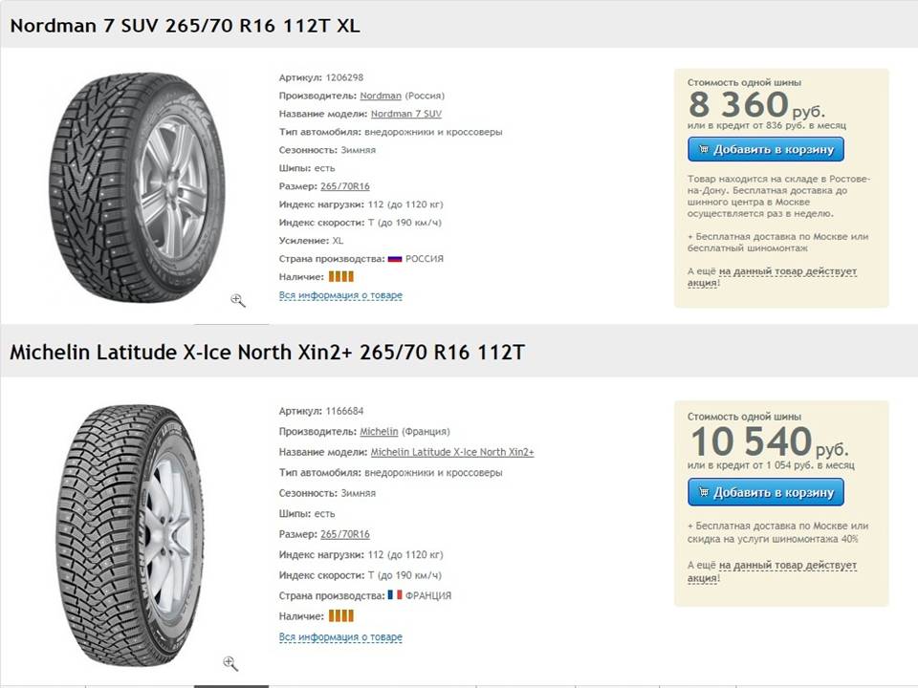Click Russia flag icon in Nordman details
This screenshot has height=688, width=918.
tap(394, 259)
